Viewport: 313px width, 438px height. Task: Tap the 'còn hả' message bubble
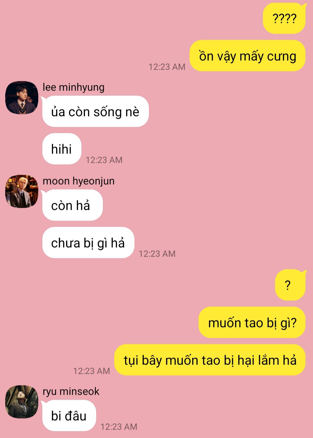72,205
